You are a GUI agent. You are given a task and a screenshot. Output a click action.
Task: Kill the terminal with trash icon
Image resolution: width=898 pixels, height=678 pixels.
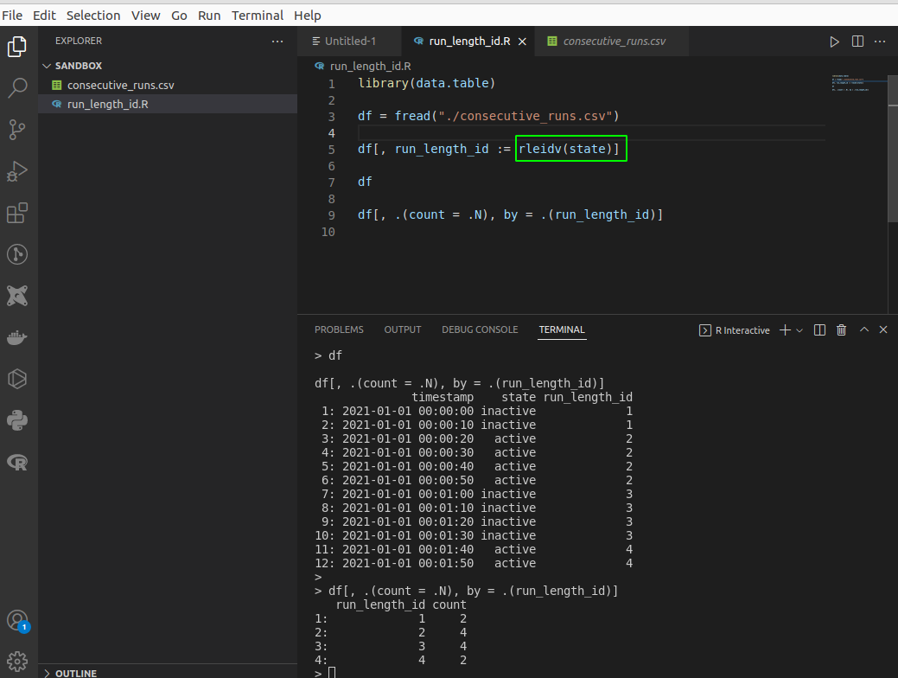tap(841, 330)
